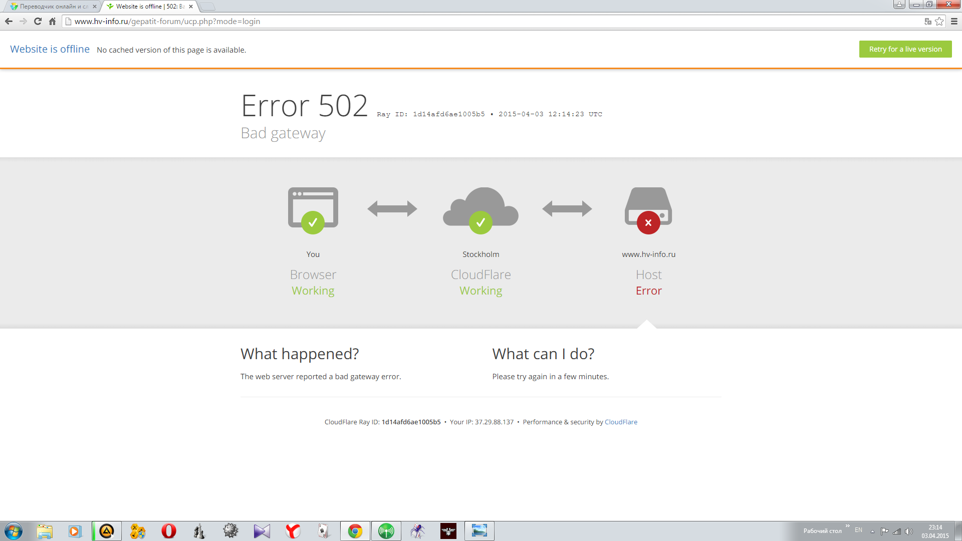962x541 pixels.
Task: Launch Yandex browser from taskbar
Action: pos(293,531)
